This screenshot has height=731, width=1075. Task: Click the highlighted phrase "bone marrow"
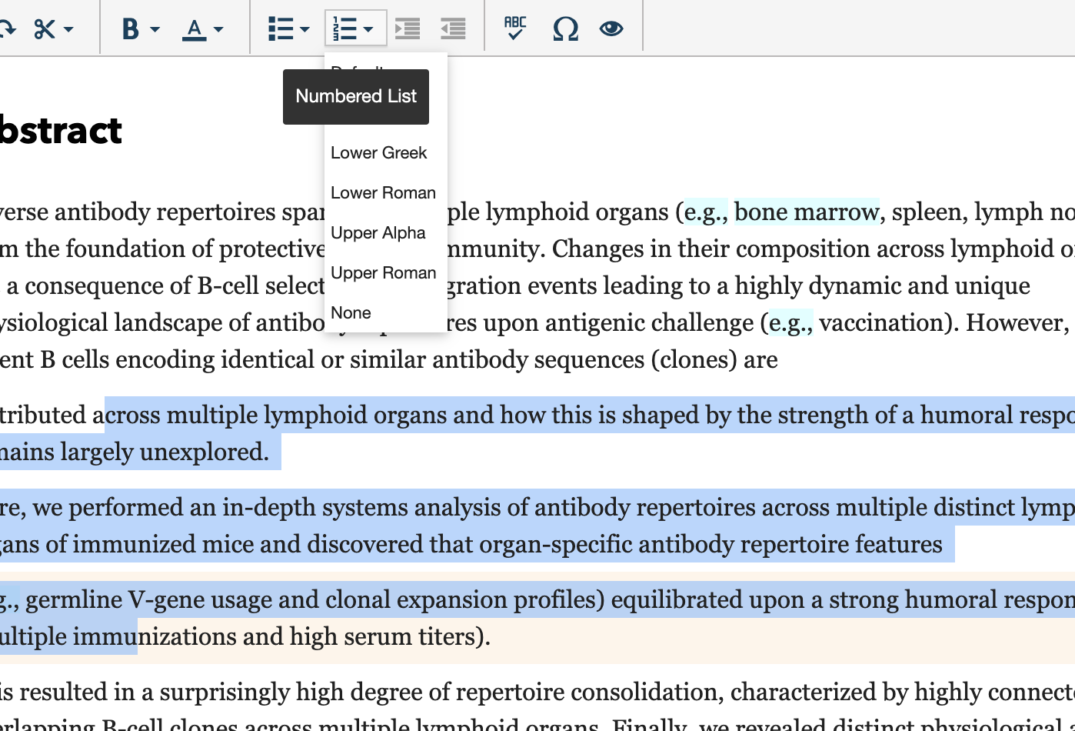point(807,212)
